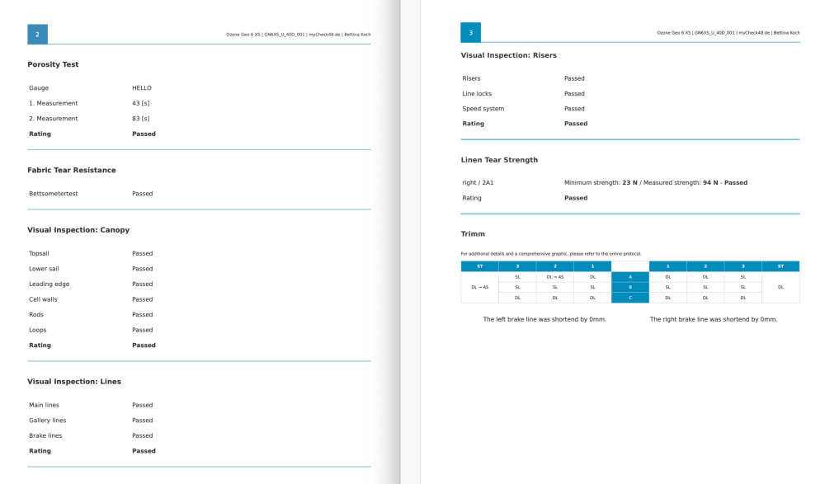
Task: Click the Bettsometertest row label
Action: point(54,194)
